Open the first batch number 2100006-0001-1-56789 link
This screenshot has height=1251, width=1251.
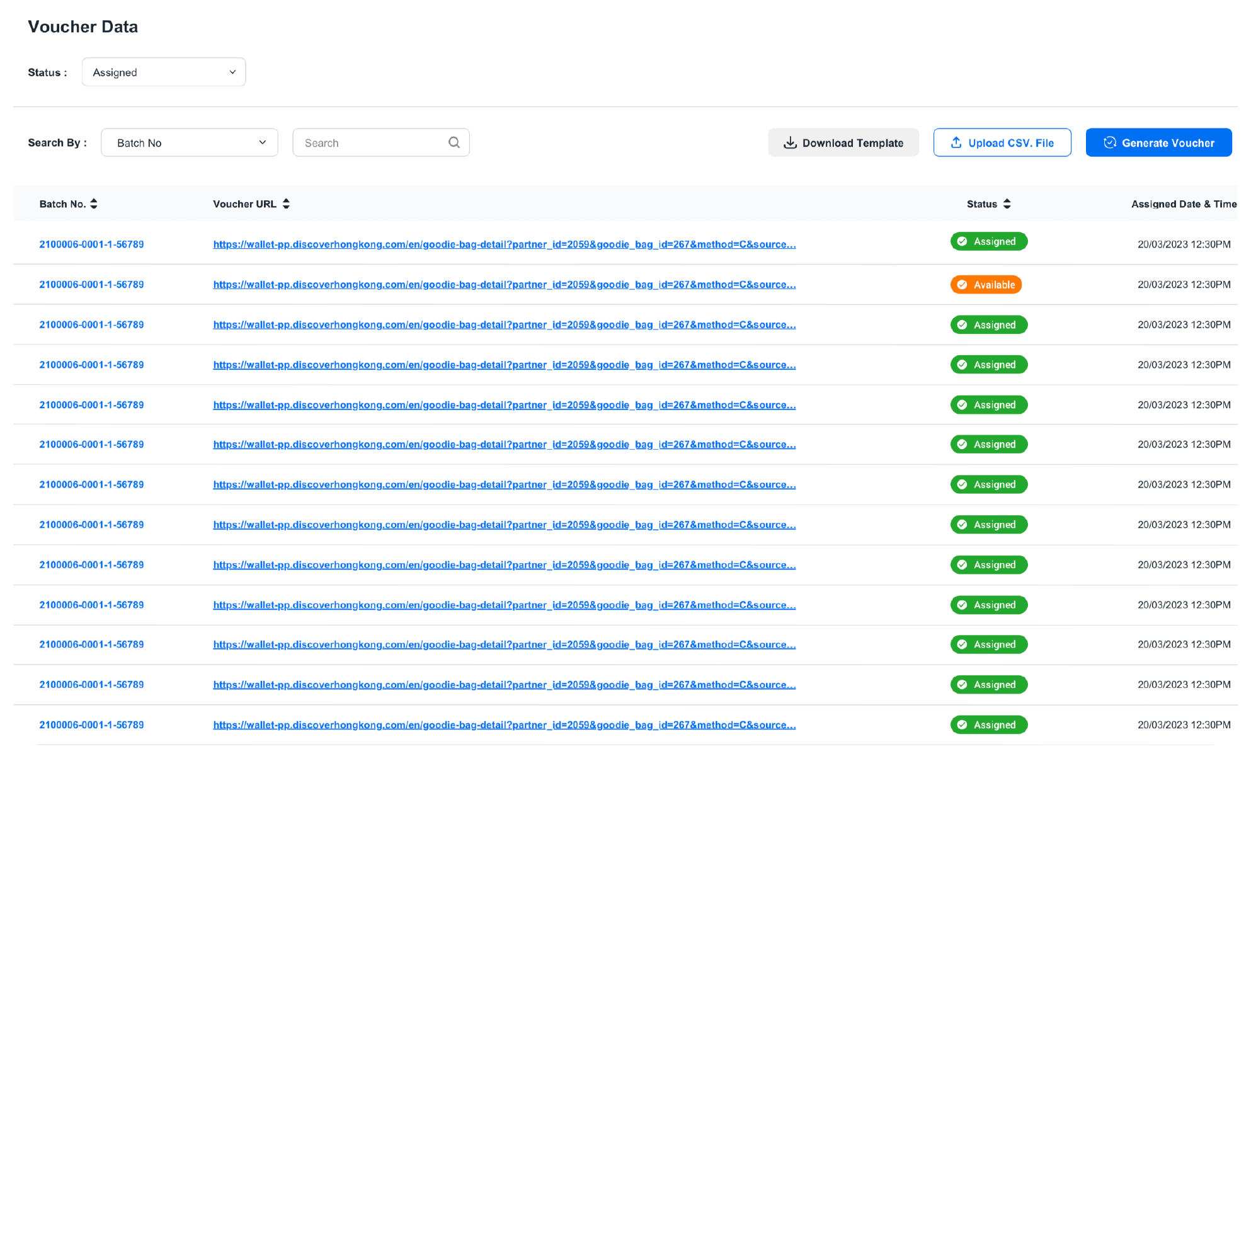pyautogui.click(x=91, y=245)
